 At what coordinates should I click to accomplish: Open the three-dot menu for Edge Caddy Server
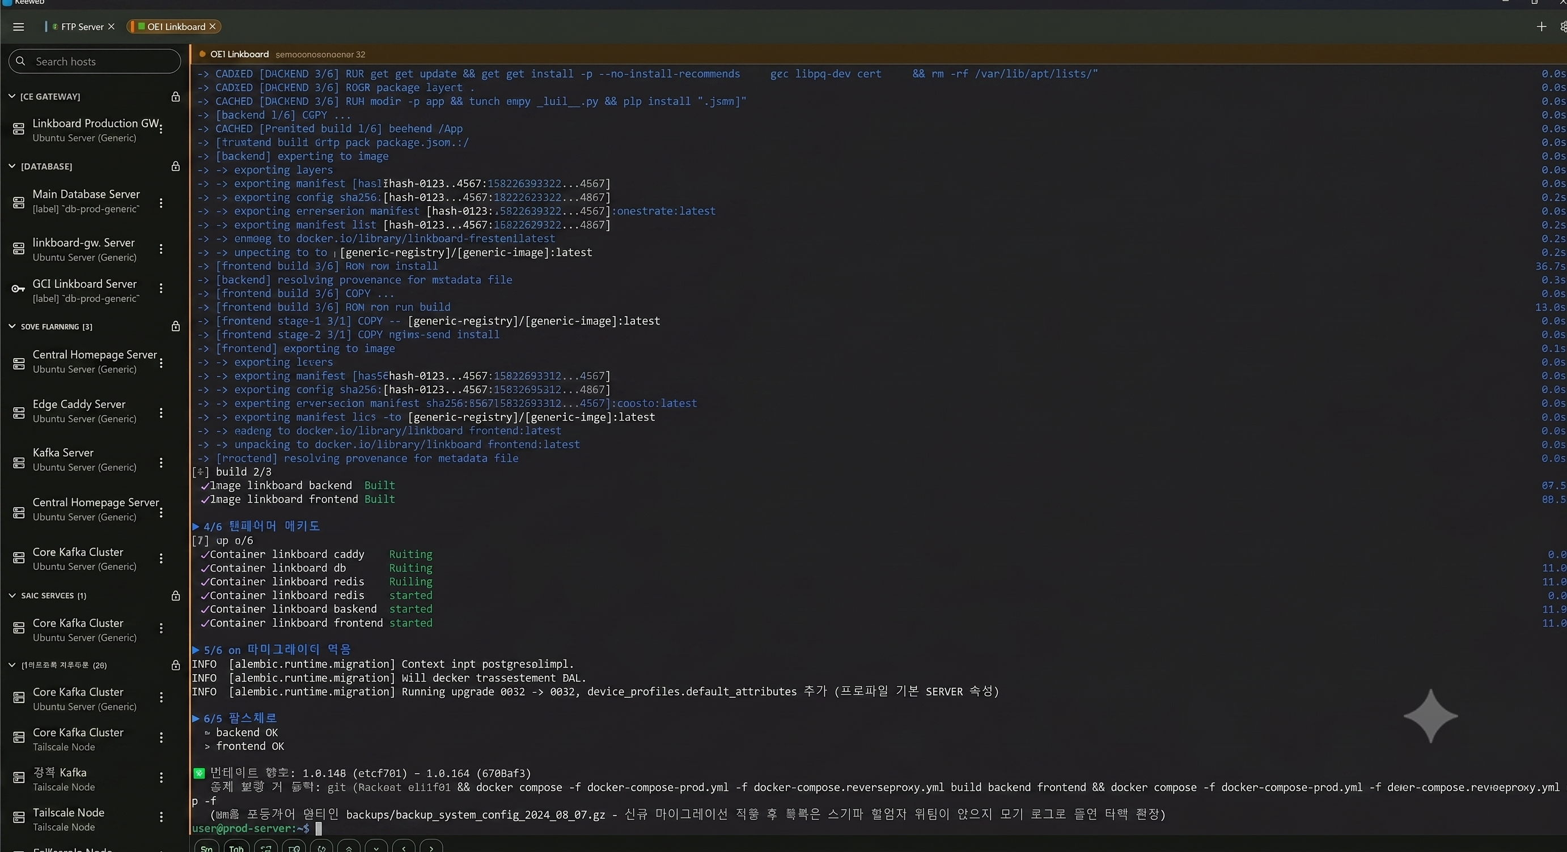click(161, 412)
